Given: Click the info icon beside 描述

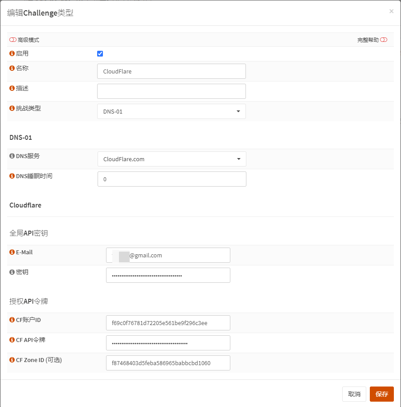Looking at the screenshot, I should [12, 88].
